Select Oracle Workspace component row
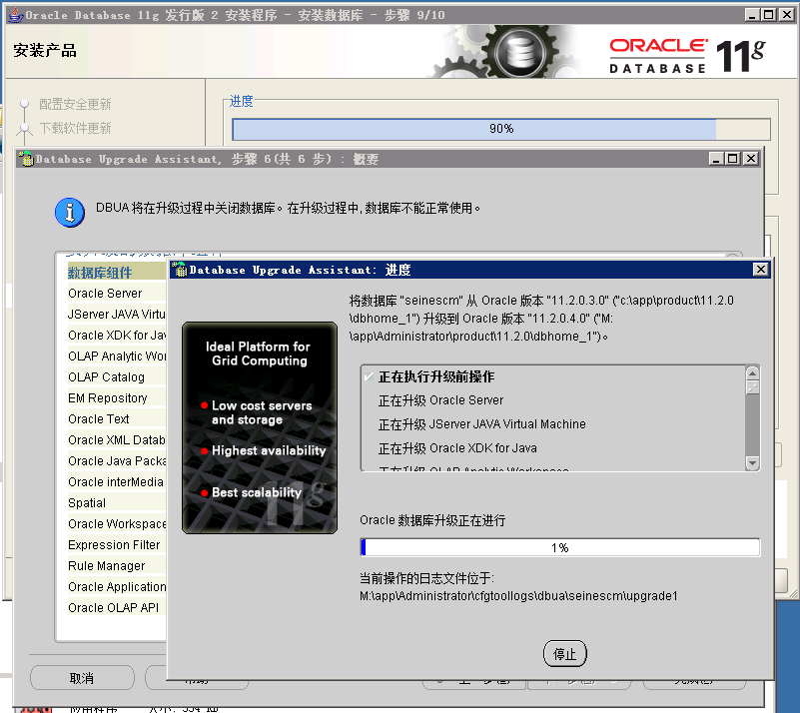This screenshot has width=800, height=713. [x=116, y=524]
